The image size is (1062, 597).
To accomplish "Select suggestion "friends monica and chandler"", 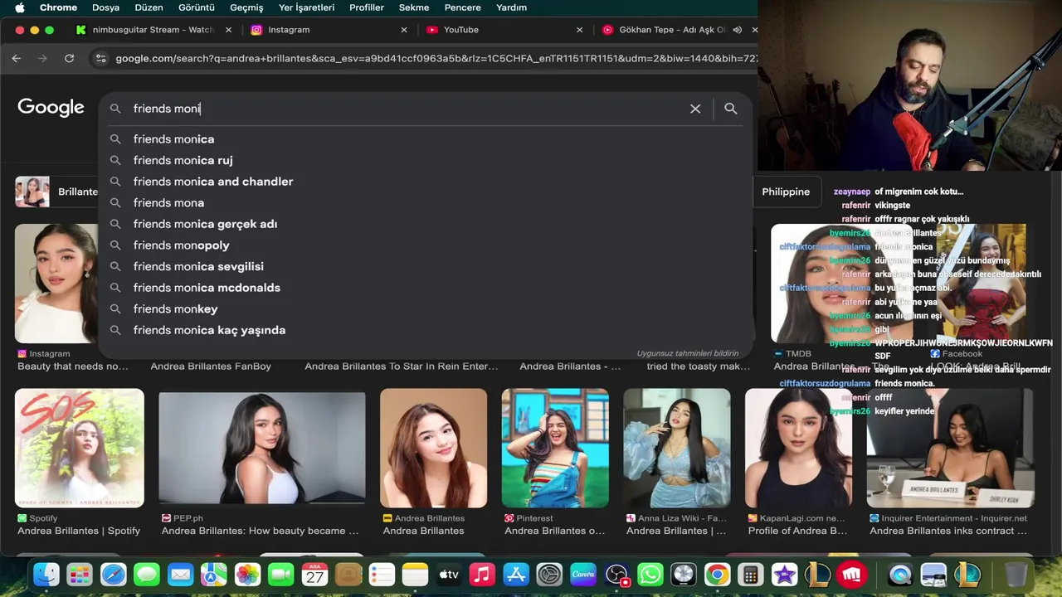I will click(426, 182).
